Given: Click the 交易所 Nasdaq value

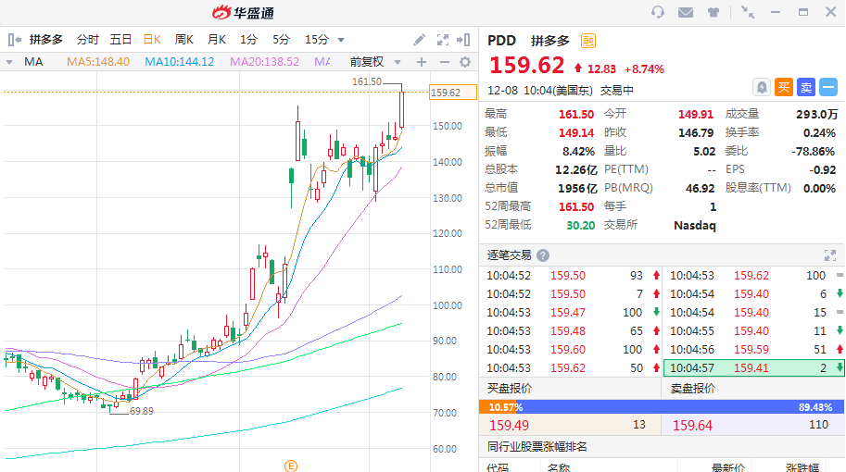Looking at the screenshot, I should [x=695, y=225].
